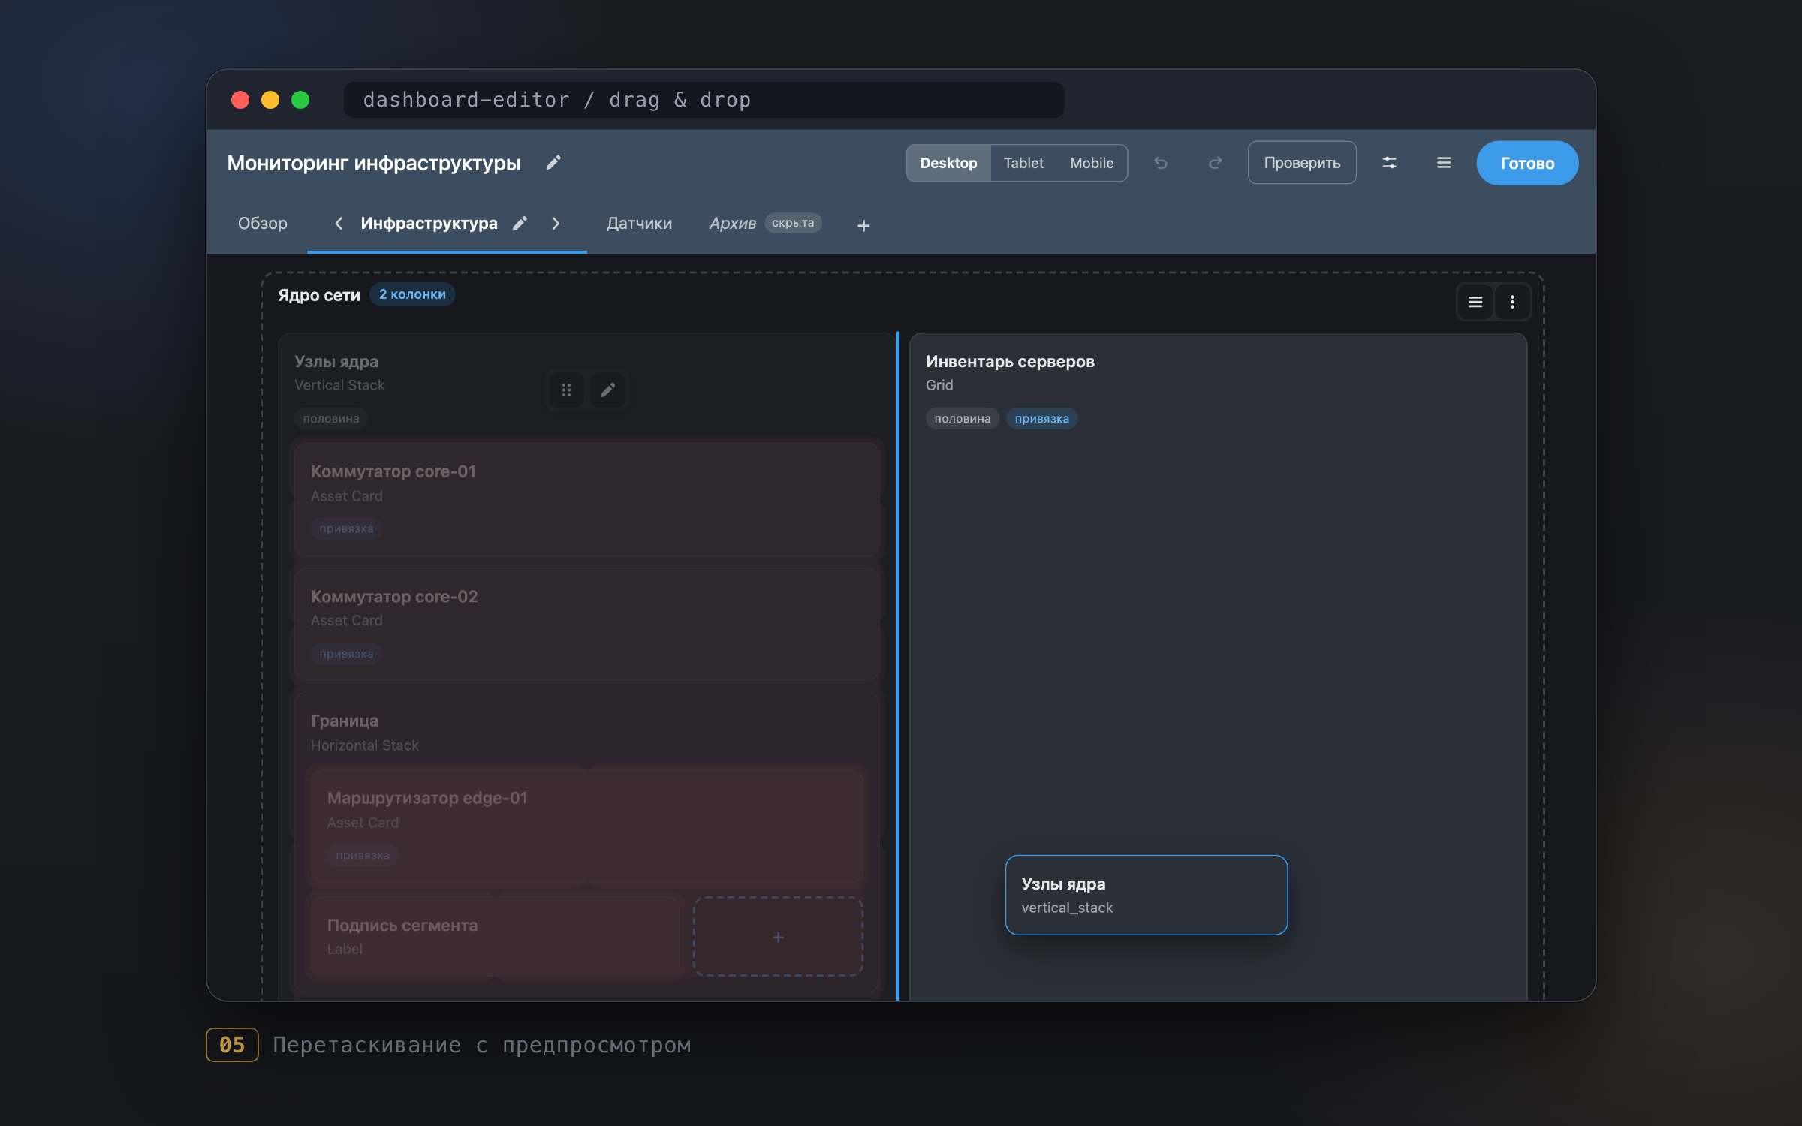
Task: Edit the Узлы ядра card
Action: [607, 390]
